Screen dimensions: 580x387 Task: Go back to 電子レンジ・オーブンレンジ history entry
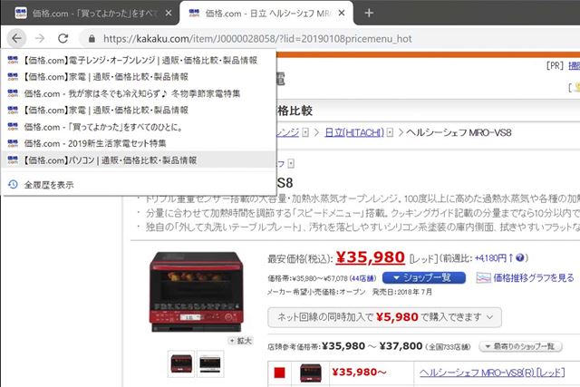[x=139, y=61]
